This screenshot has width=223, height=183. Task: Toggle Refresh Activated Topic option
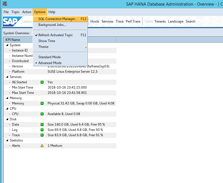[x=60, y=35]
